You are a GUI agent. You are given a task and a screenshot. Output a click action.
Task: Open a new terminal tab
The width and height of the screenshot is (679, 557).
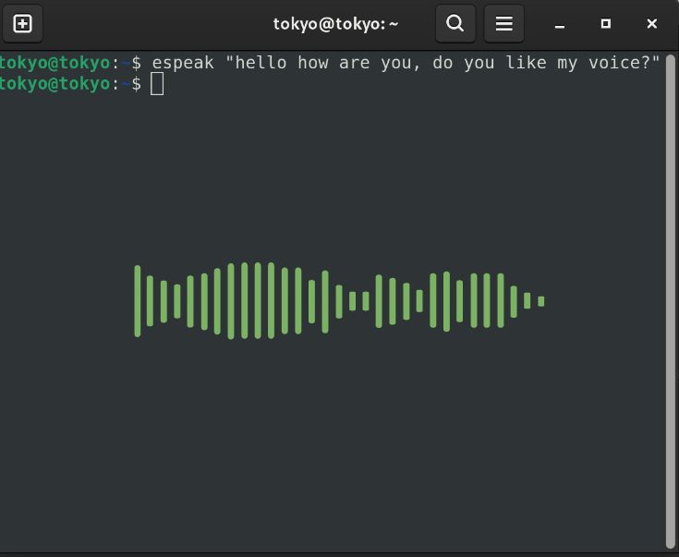coord(23,24)
